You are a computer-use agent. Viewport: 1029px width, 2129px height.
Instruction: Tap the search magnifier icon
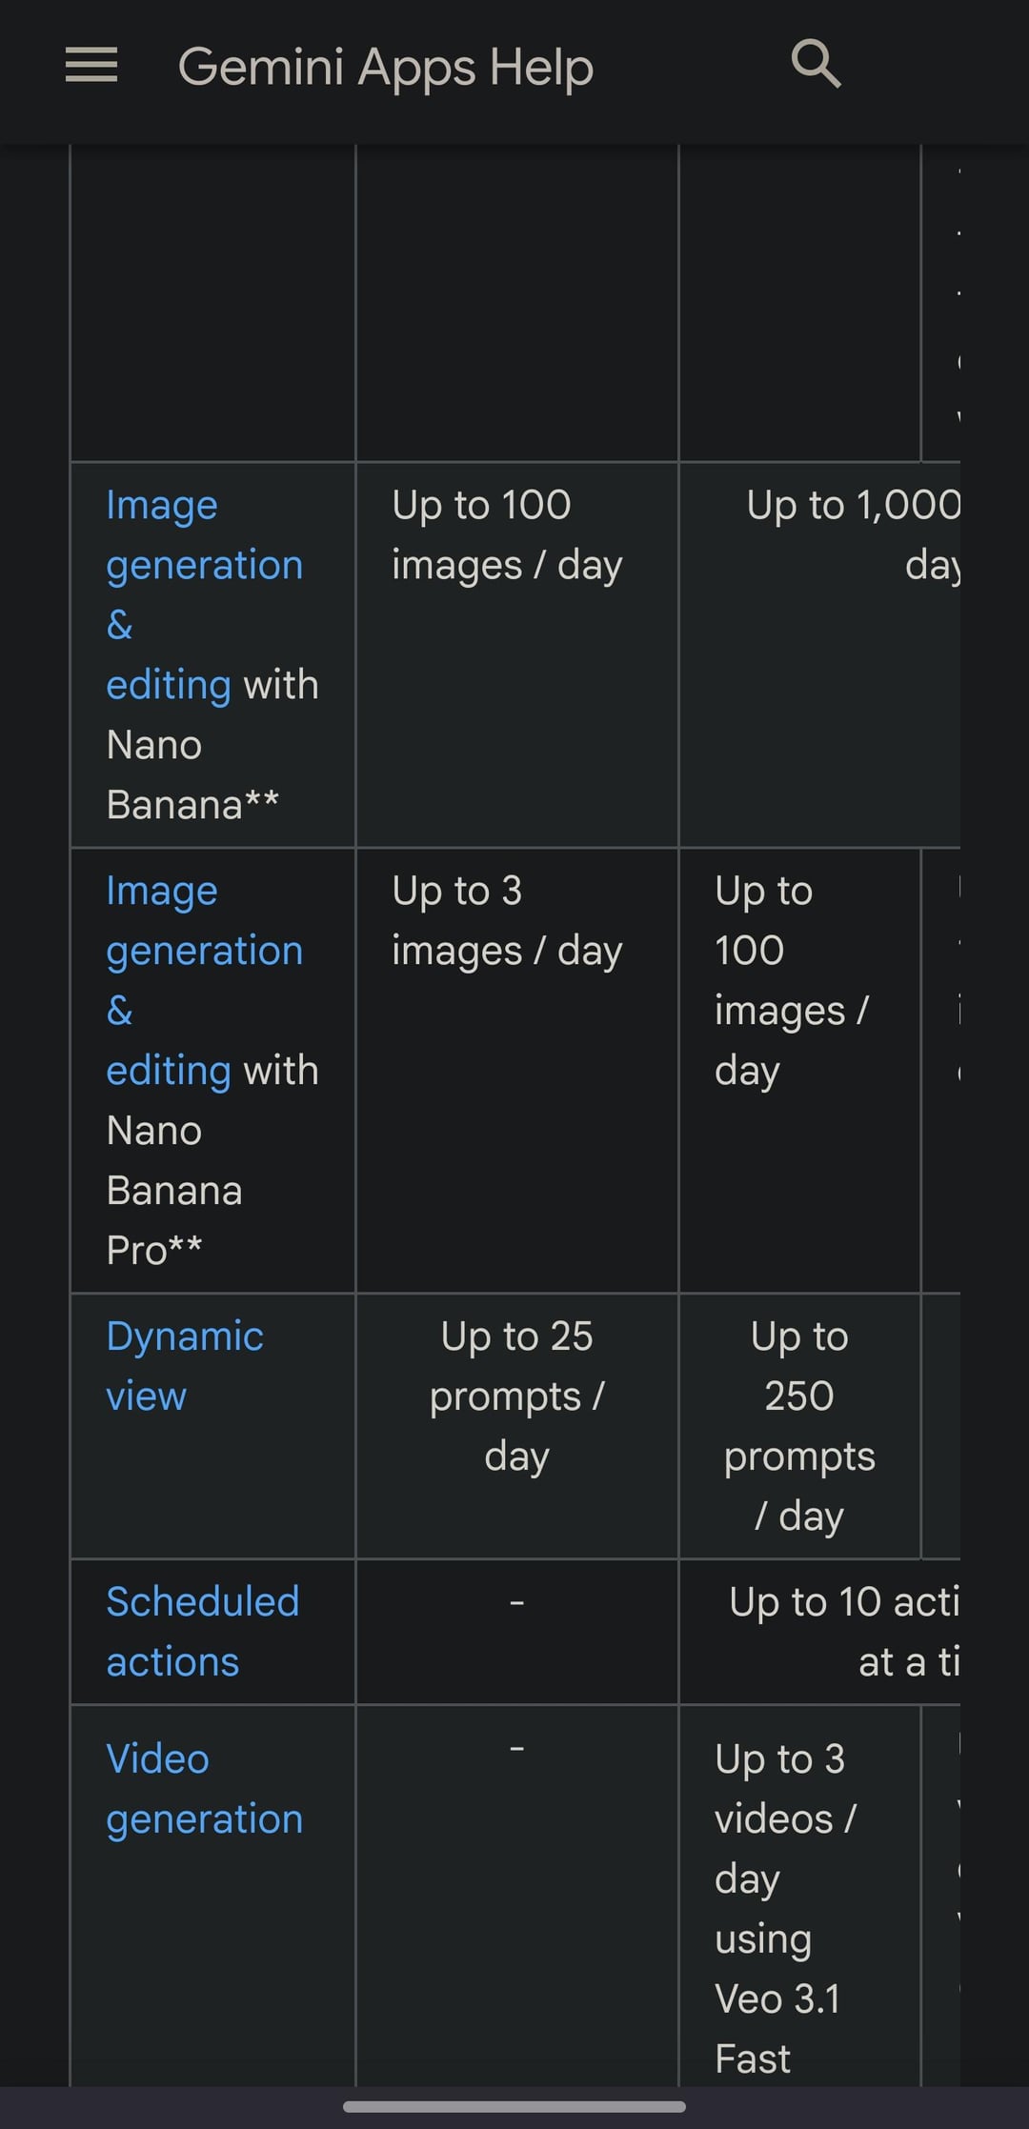coord(816,65)
